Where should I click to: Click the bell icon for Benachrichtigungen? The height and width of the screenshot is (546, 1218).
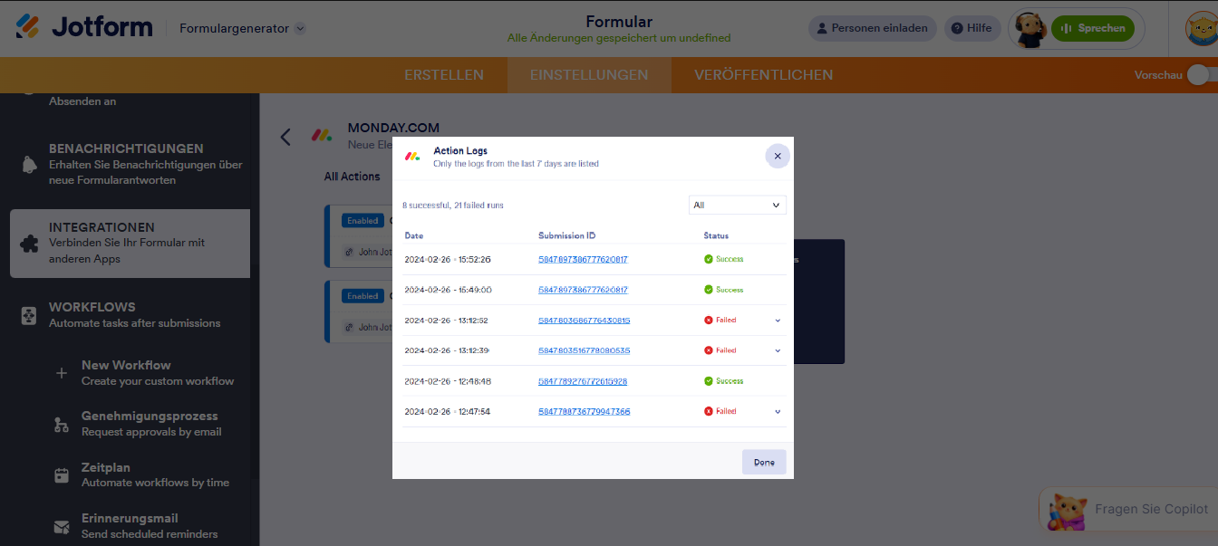(29, 164)
